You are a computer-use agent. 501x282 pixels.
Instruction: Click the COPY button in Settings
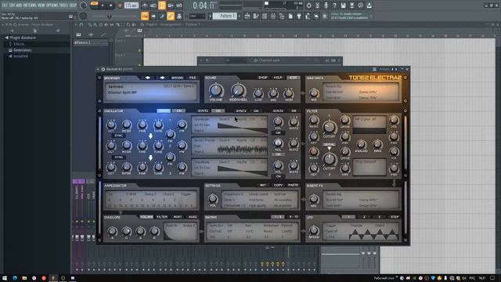278,185
